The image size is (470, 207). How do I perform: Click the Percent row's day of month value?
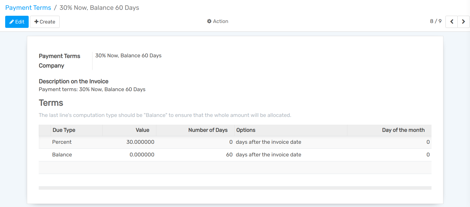(x=428, y=142)
